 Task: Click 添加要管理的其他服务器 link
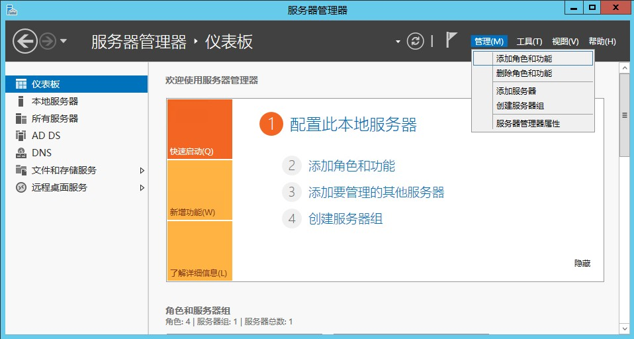(376, 192)
